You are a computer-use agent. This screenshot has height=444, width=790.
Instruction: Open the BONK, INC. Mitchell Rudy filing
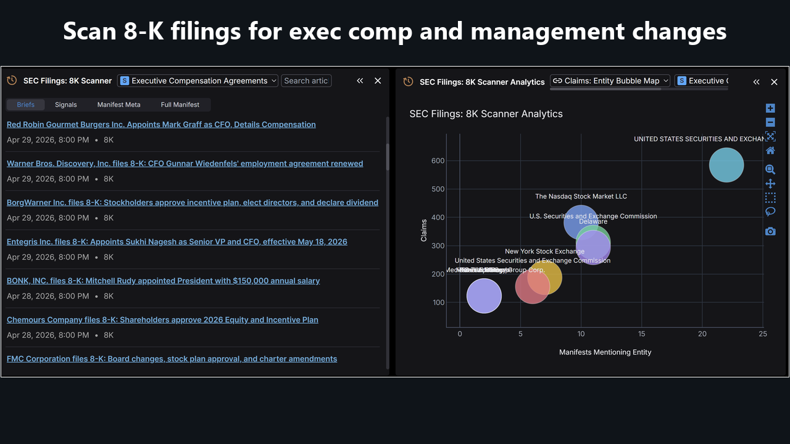pyautogui.click(x=164, y=281)
